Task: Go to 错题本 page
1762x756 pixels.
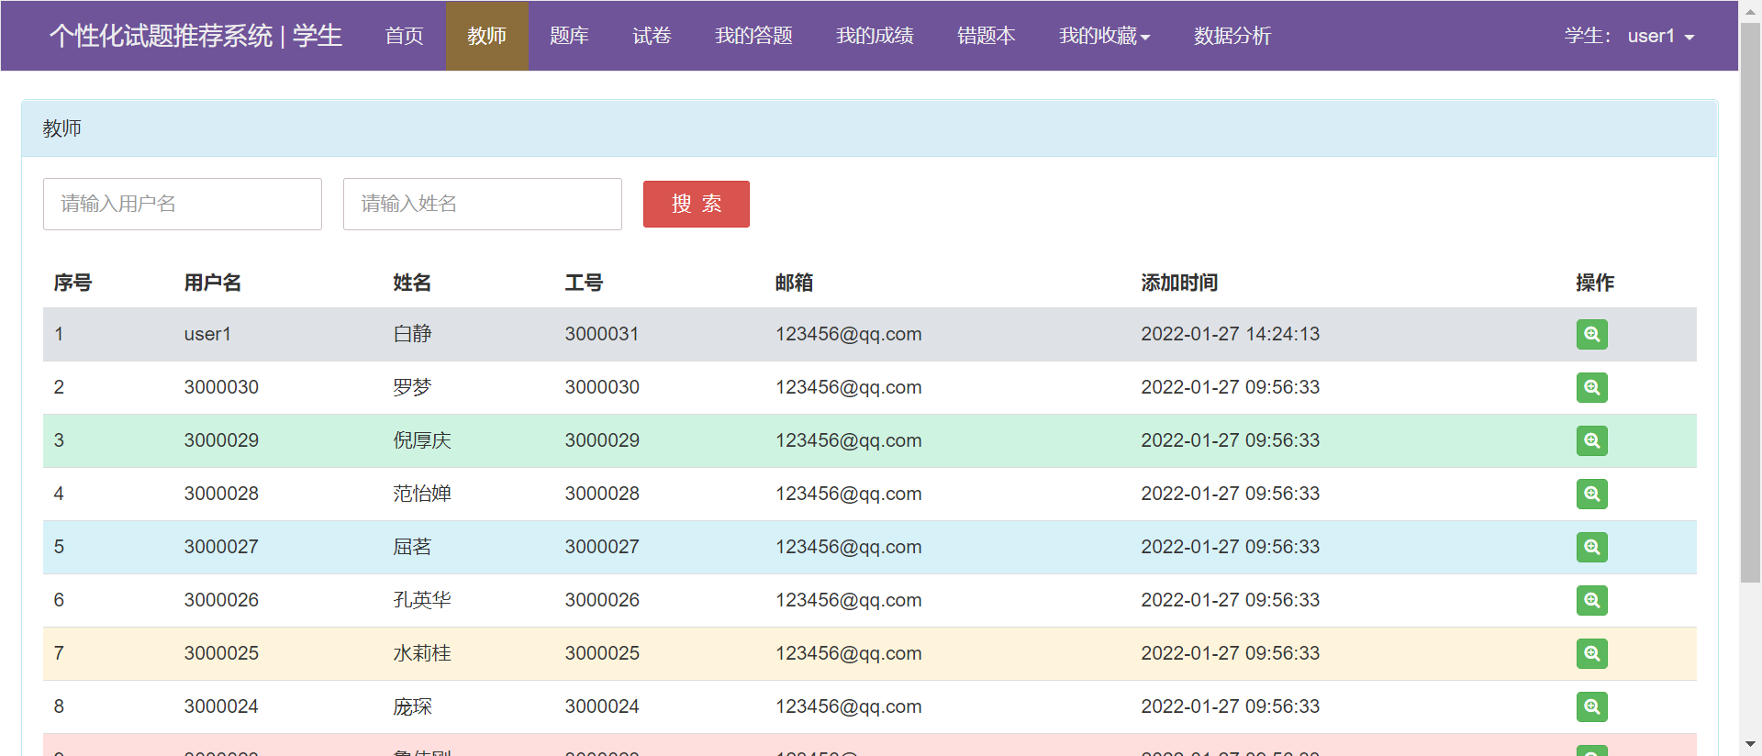Action: click(986, 36)
